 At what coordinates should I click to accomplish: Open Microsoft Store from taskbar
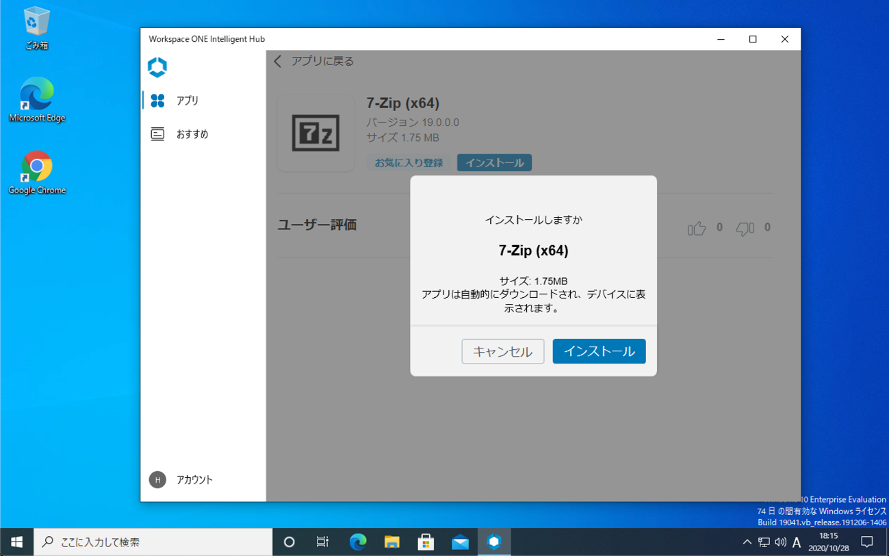pyautogui.click(x=426, y=542)
